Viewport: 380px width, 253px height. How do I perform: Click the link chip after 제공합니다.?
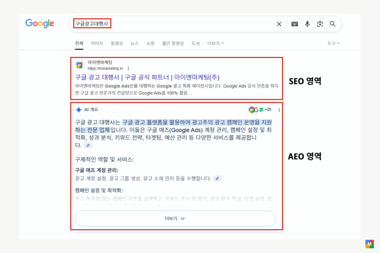click(x=88, y=145)
